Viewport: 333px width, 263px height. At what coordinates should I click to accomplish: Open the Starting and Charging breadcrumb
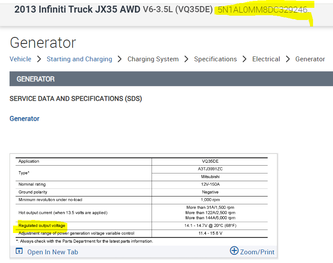(x=79, y=59)
